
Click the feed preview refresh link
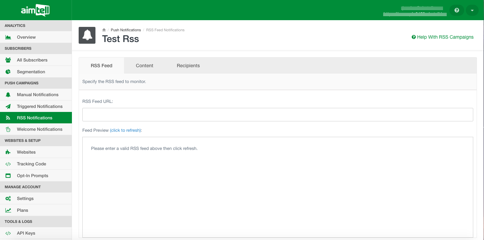tap(125, 130)
